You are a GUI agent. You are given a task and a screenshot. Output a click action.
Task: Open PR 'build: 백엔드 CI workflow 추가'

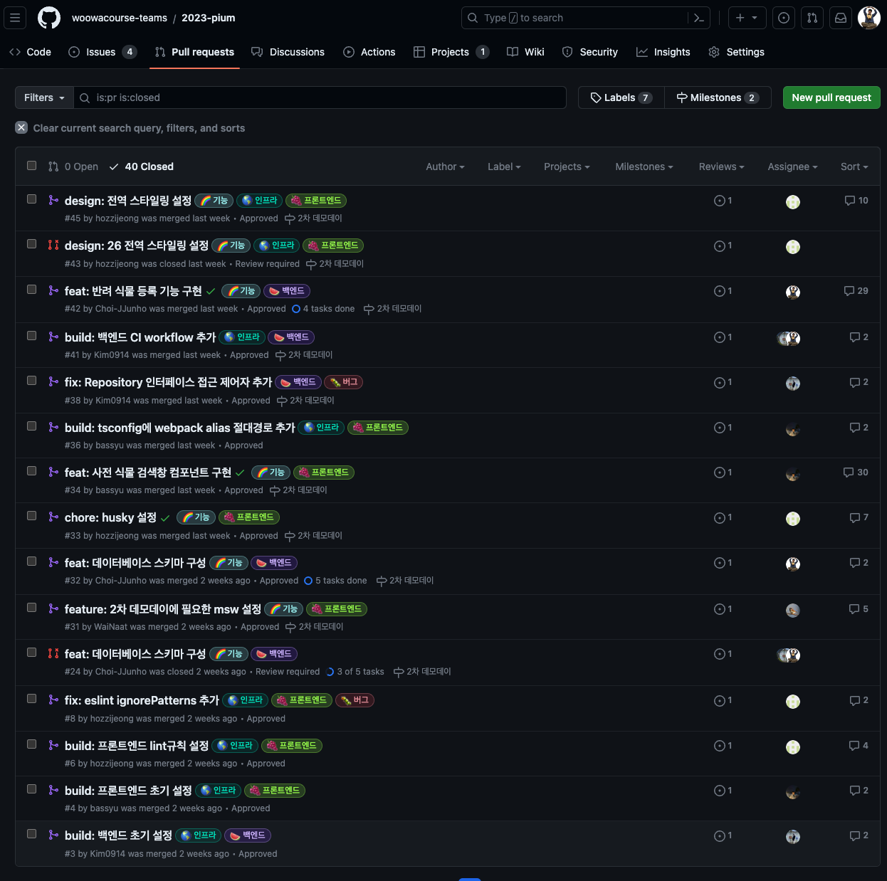coord(140,337)
